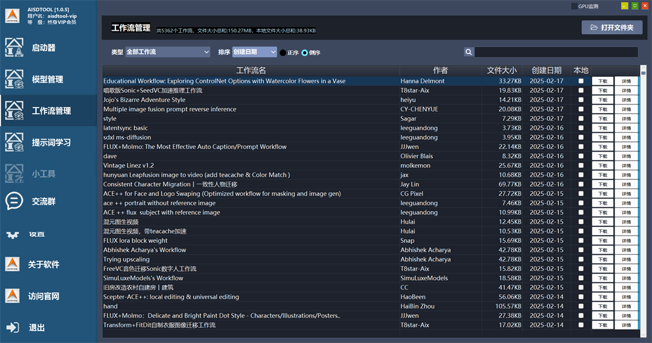Click the magnifying glass search icon
Viewport: 652px width, 343px height.
[x=468, y=53]
